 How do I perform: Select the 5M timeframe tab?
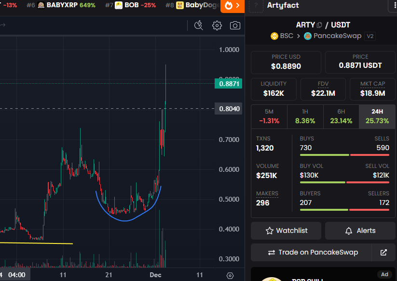[x=269, y=116]
